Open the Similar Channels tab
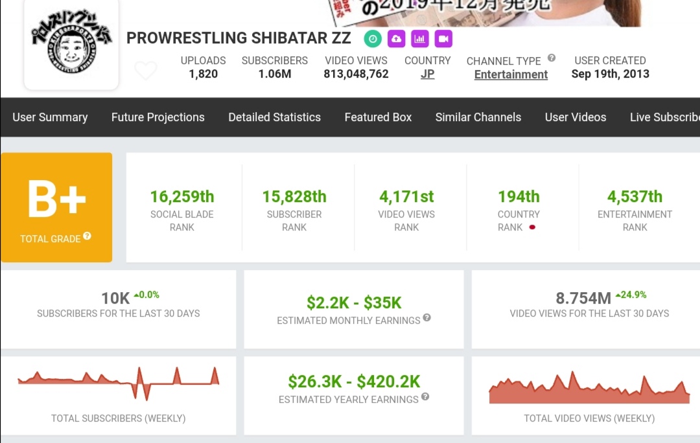 tap(478, 117)
